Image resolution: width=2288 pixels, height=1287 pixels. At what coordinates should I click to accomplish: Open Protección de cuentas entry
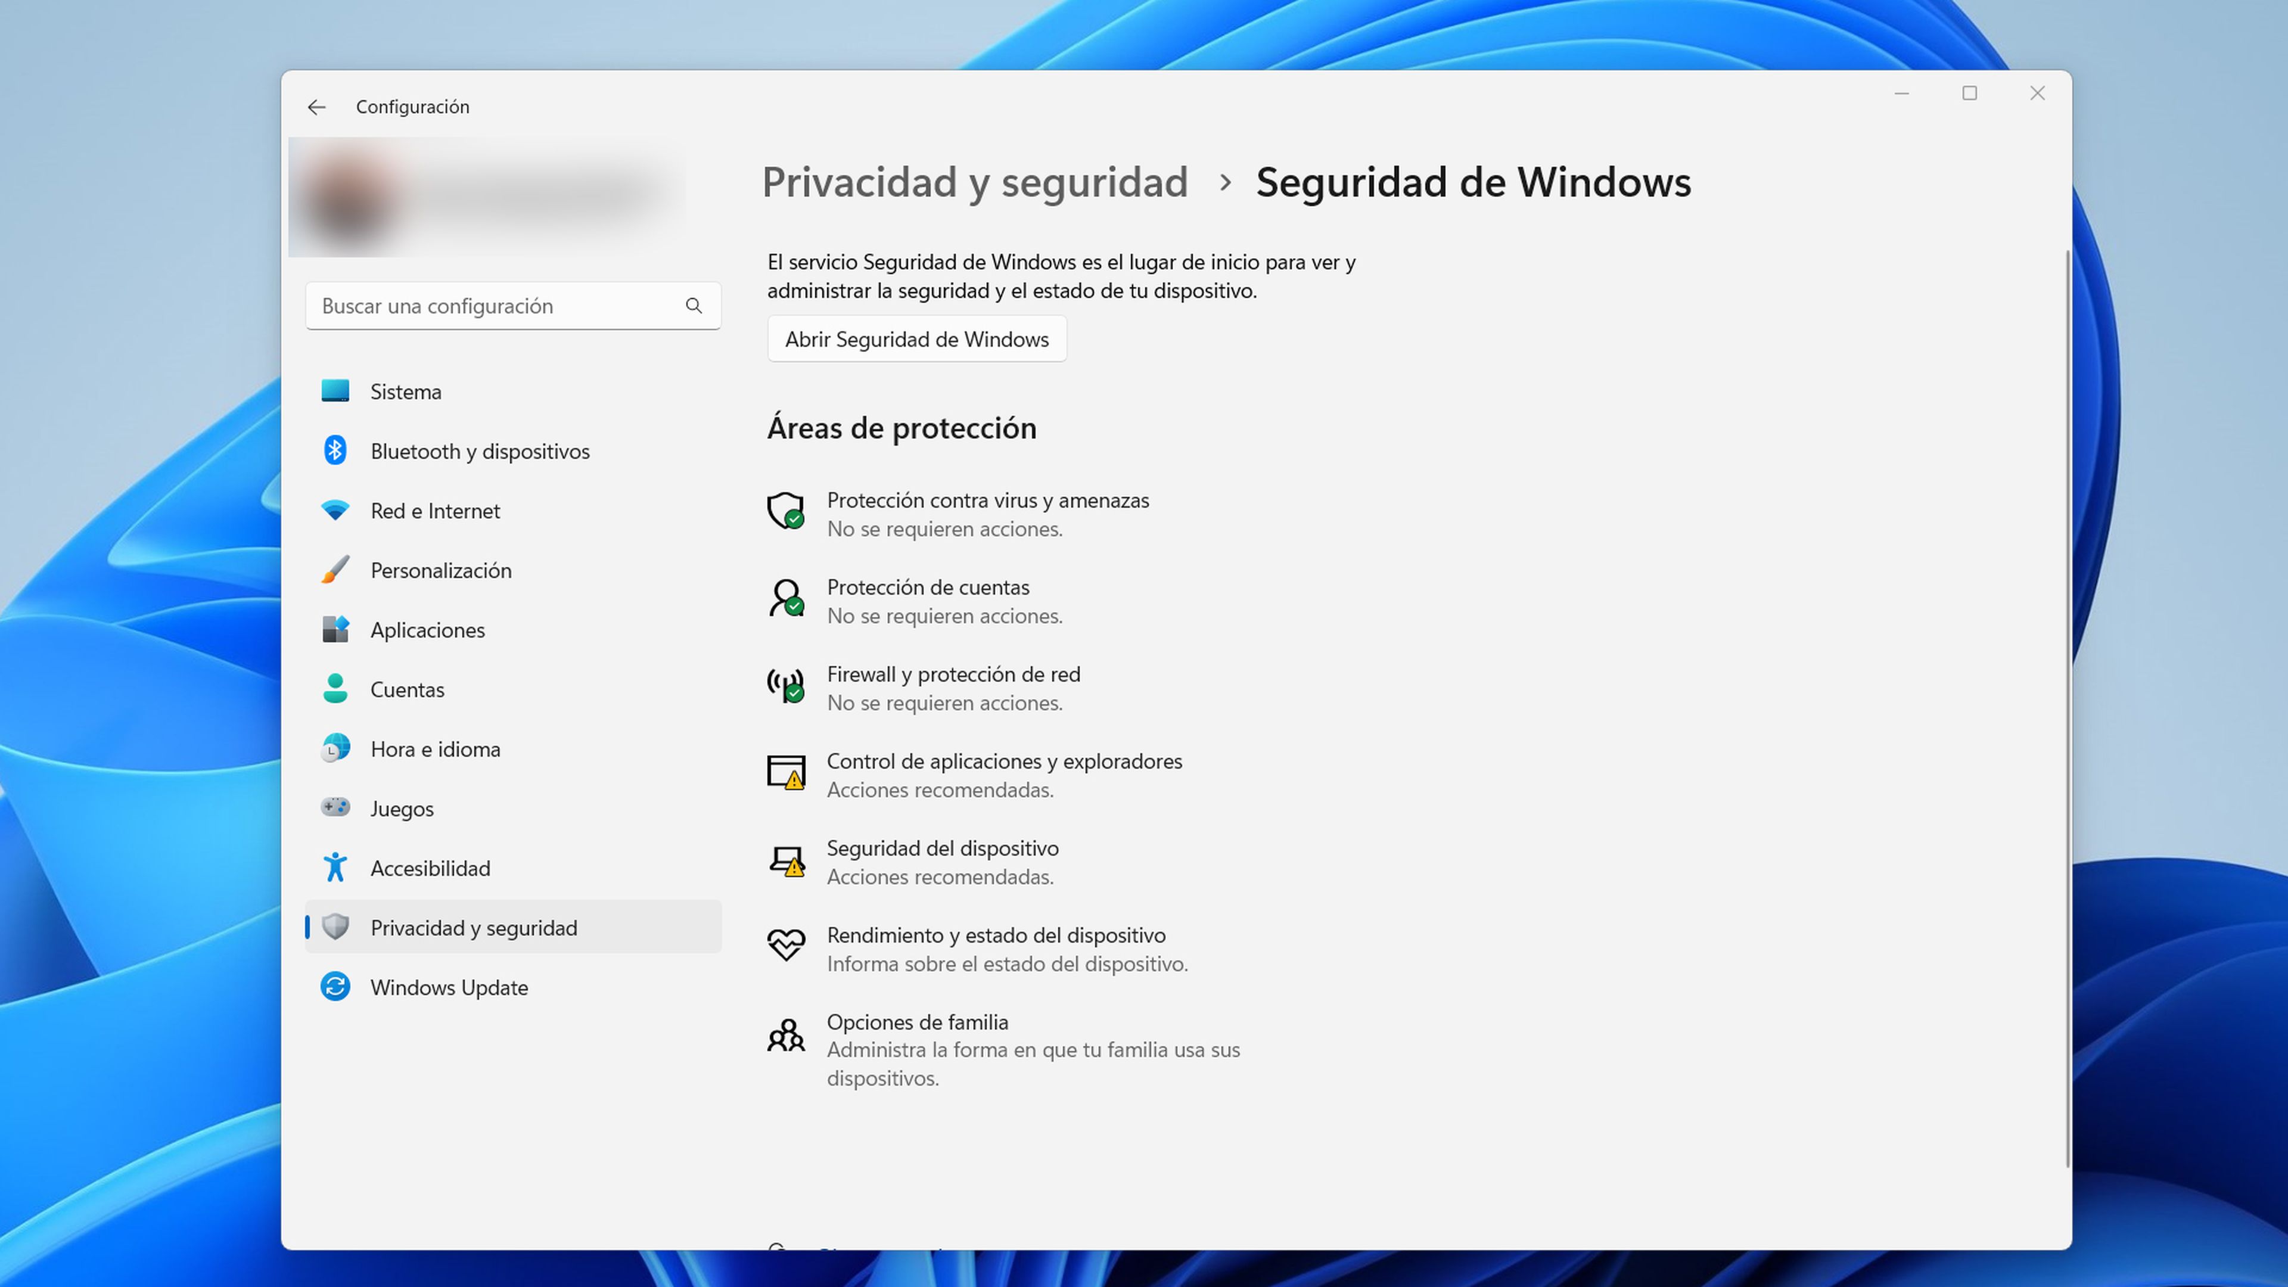[915, 601]
